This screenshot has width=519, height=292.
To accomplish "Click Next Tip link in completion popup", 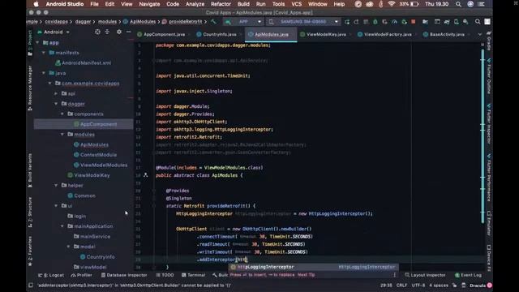I will [x=306, y=275].
